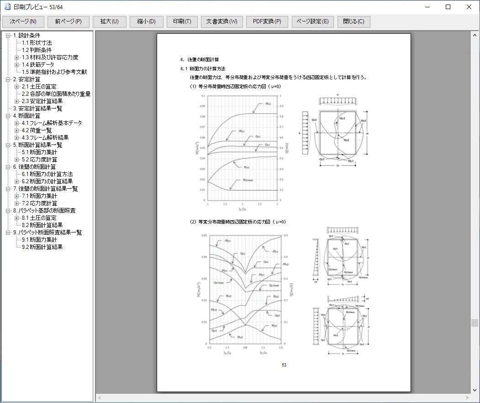Jump to 5.1 断面力集計
Screen dimensions: 480x403
click(x=39, y=152)
